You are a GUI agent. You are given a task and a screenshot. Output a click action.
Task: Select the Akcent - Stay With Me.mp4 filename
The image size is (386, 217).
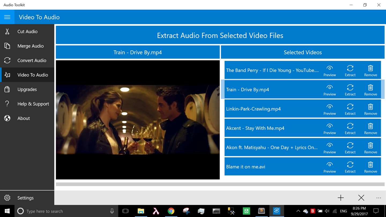click(x=255, y=128)
